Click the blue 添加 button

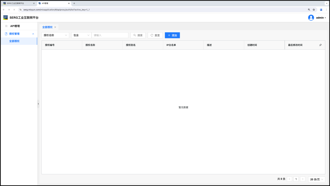coord(172,35)
